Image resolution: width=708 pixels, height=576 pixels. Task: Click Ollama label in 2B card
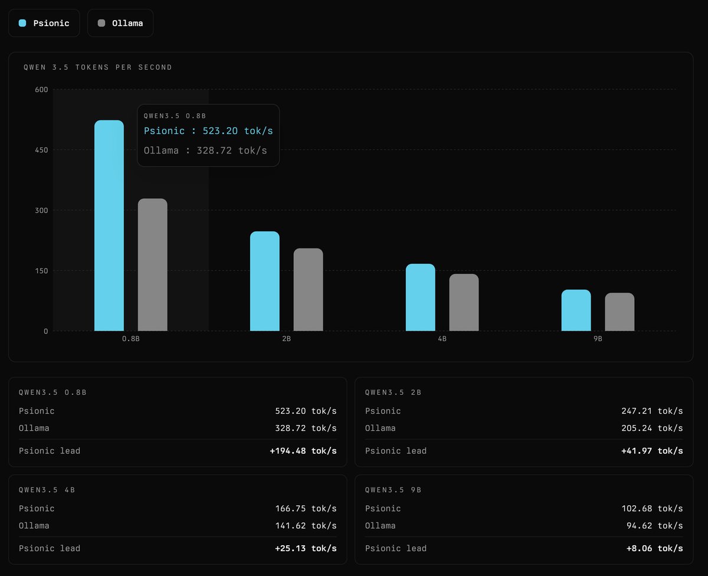[381, 428]
